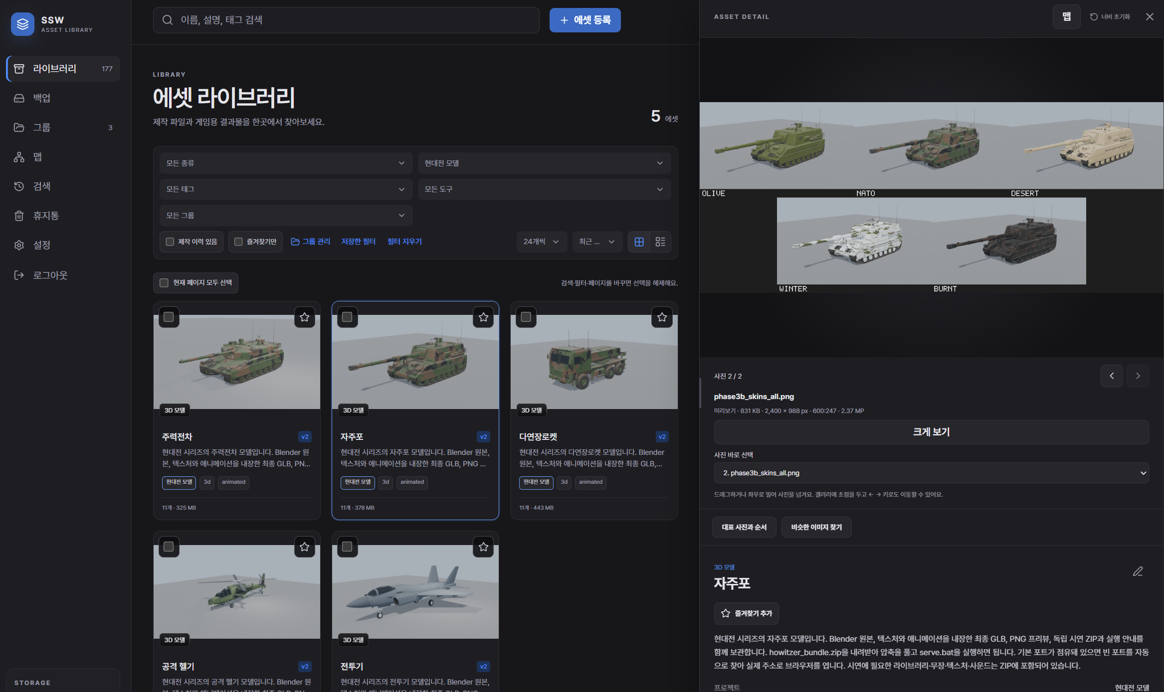1164x692 pixels.
Task: Open 그룹 관리 folder link
Action: click(x=310, y=242)
